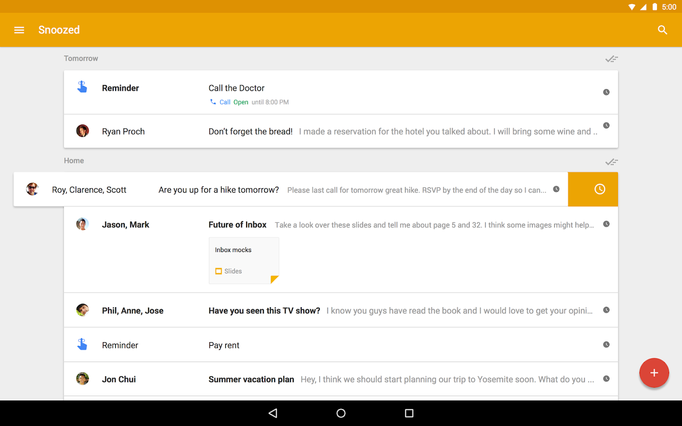The height and width of the screenshot is (426, 682).
Task: Click the 'Home' section header
Action: click(x=74, y=160)
